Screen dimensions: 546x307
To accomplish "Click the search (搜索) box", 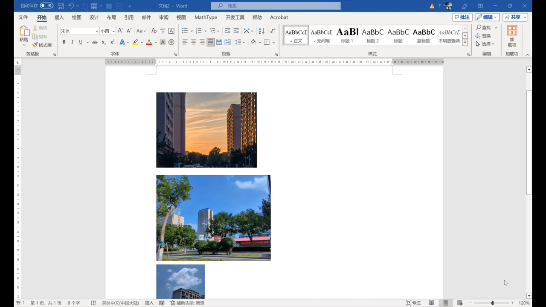I will pos(276,6).
